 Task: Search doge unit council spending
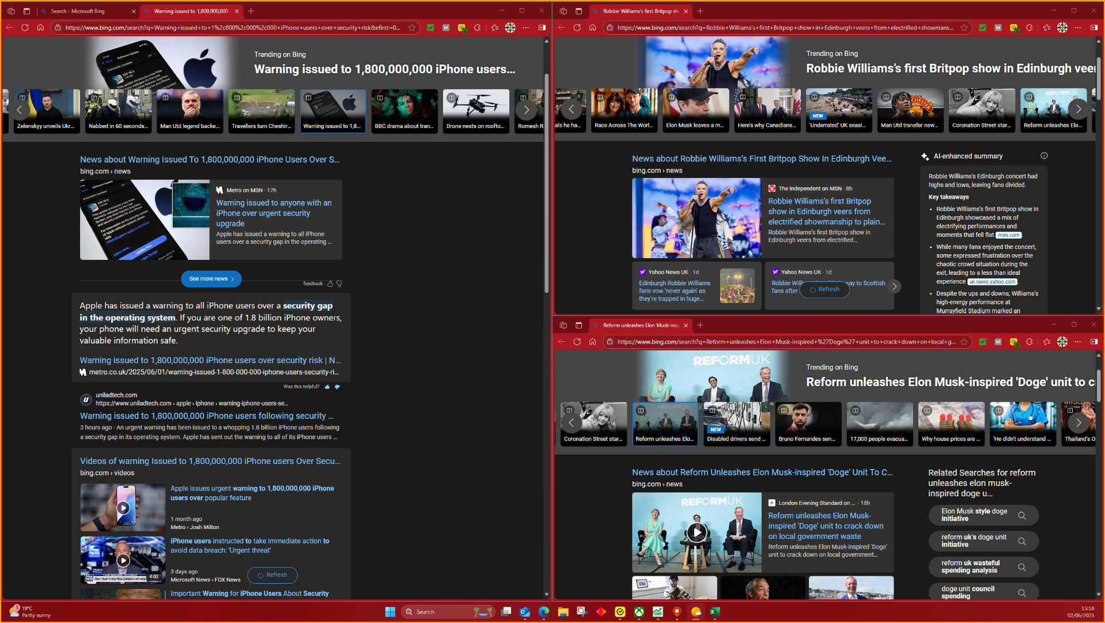[x=983, y=592]
